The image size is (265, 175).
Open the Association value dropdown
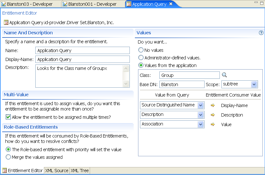click(200, 124)
